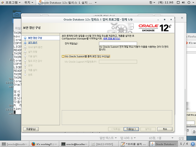The image size is (196, 147).
Task: Open 일반 텍스트 syntax dropdown in editor status bar
Action: [108, 138]
